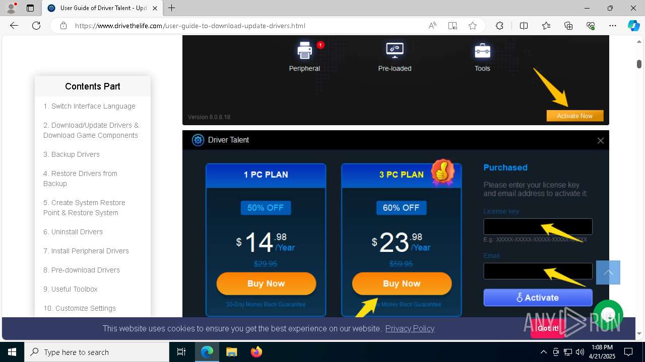This screenshot has height=362, width=645.
Task: Open Tab actions menu icon
Action: coord(30,8)
